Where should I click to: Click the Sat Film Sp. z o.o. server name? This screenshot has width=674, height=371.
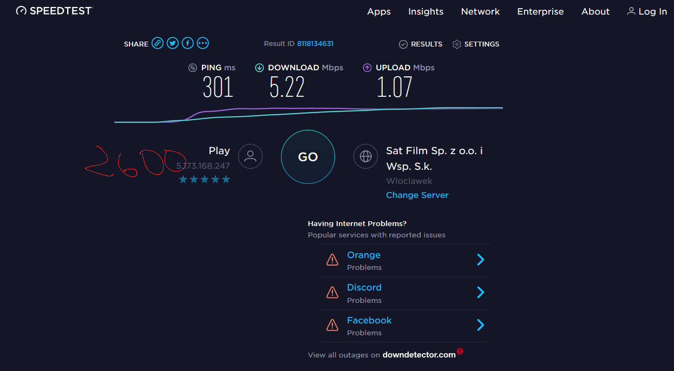point(434,158)
